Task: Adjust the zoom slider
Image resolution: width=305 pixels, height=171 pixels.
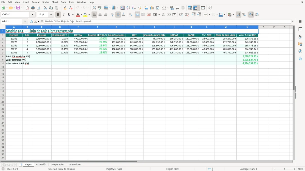Action: tap(284, 169)
